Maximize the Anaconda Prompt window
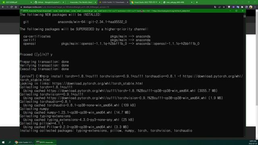This screenshot has width=258, height=145. [237, 11]
